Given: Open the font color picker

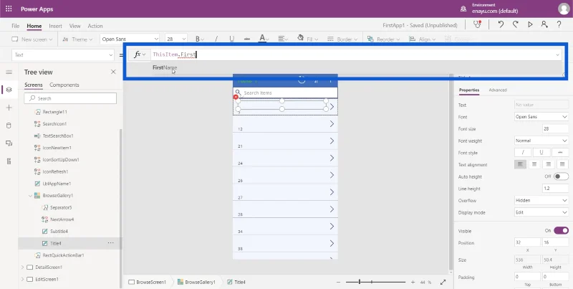Looking at the screenshot, I should click(264, 39).
